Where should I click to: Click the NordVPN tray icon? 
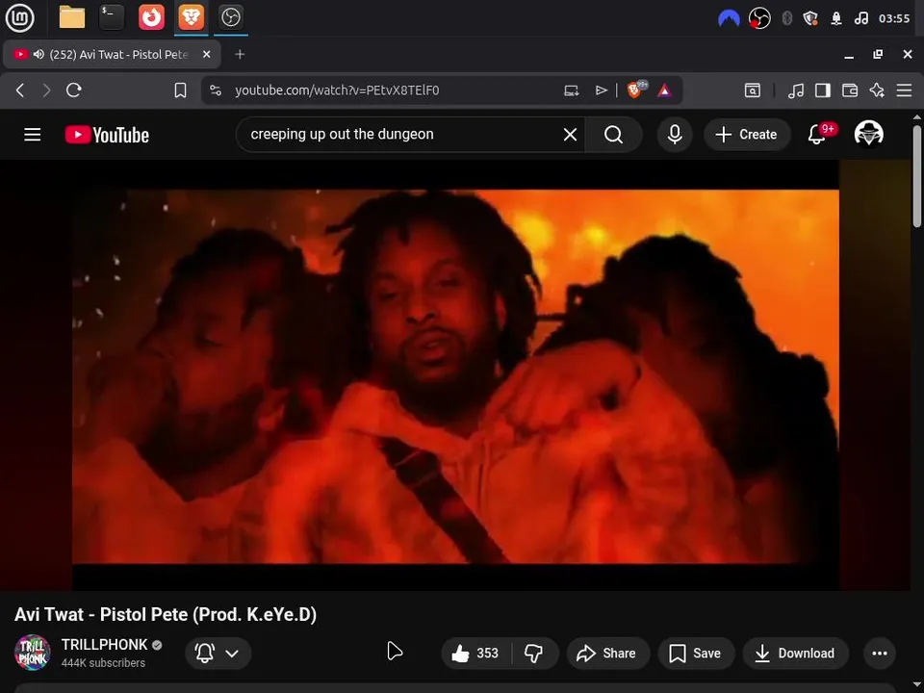(729, 19)
